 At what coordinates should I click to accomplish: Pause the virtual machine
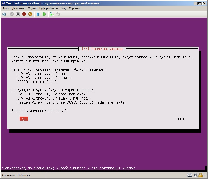[x=38, y=14]
